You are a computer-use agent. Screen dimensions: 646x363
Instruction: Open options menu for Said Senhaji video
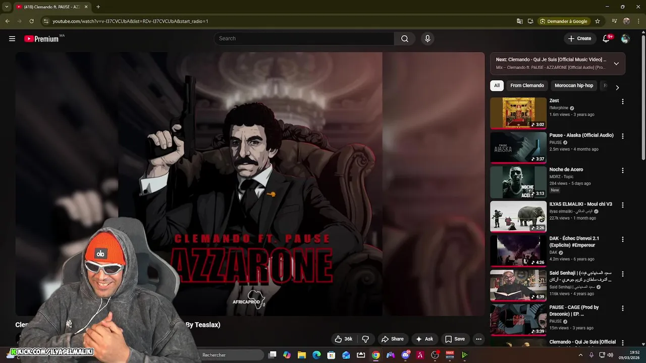[622, 274]
